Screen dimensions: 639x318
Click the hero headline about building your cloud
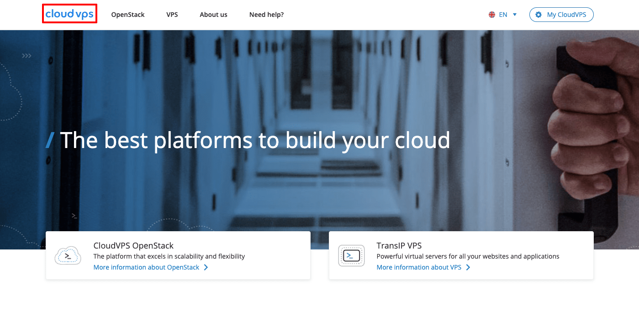point(255,140)
